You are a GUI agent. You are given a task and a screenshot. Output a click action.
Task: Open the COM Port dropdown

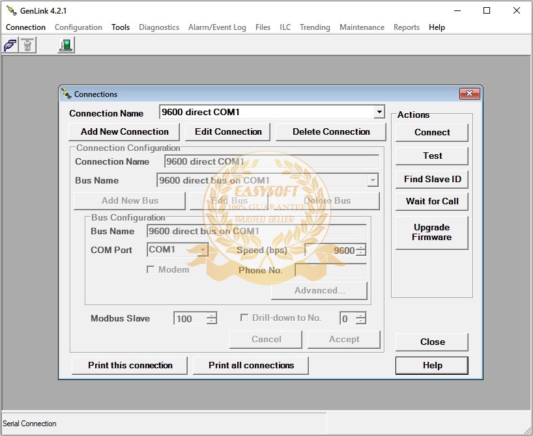203,250
